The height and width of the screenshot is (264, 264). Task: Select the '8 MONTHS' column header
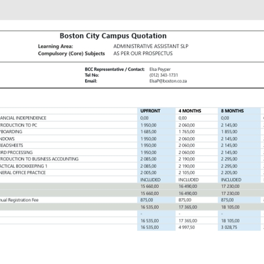pyautogui.click(x=232, y=111)
